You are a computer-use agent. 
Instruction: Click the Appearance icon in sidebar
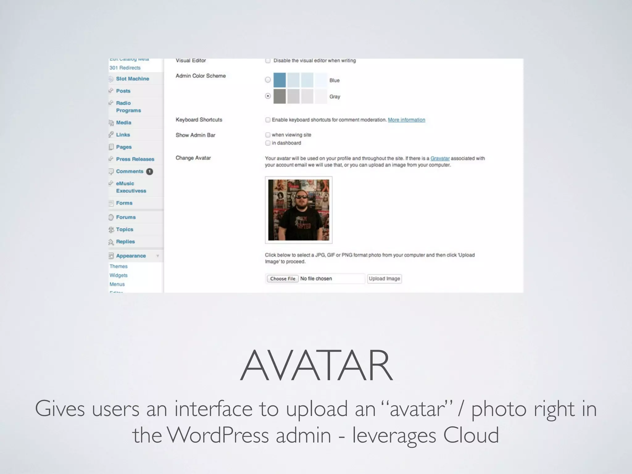pyautogui.click(x=111, y=256)
